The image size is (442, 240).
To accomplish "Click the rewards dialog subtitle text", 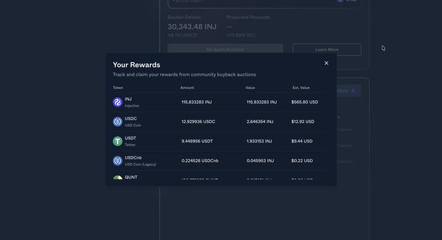I will point(185,75).
